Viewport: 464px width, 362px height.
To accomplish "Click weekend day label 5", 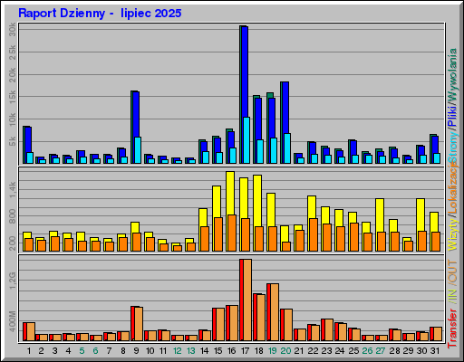I will [82, 351].
